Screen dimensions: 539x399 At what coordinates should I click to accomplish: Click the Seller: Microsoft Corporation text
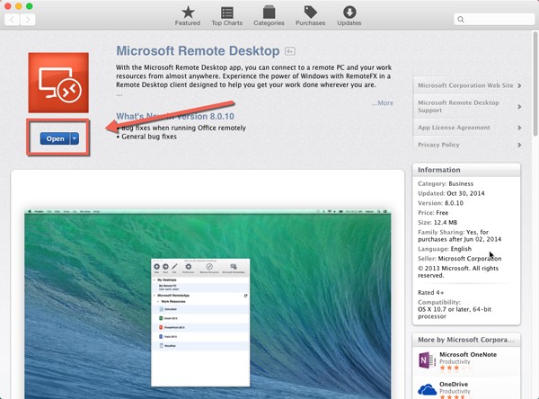pos(460,258)
